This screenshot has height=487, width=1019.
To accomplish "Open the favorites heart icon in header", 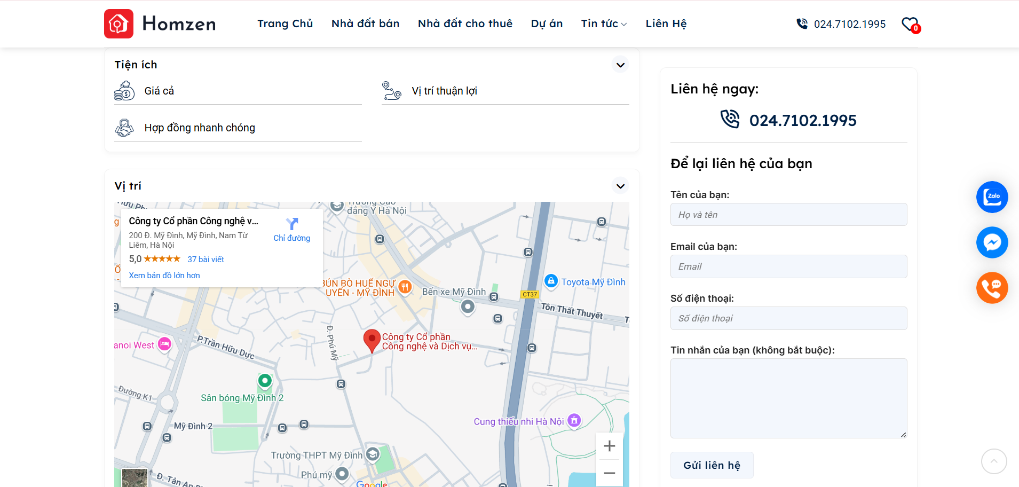I will tap(910, 24).
